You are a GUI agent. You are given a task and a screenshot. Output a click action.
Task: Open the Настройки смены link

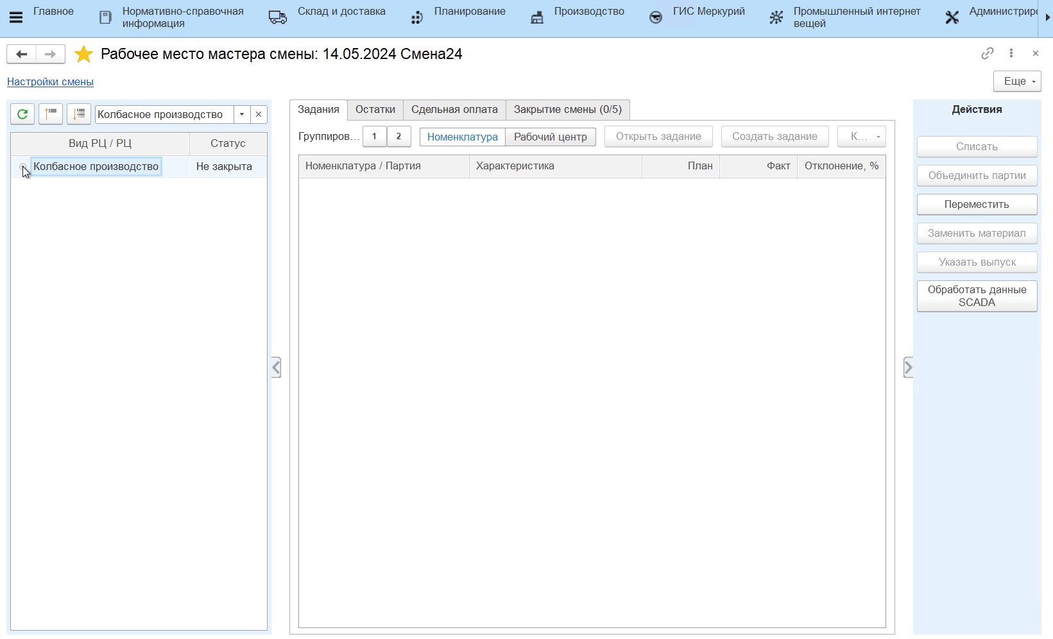[x=50, y=82]
